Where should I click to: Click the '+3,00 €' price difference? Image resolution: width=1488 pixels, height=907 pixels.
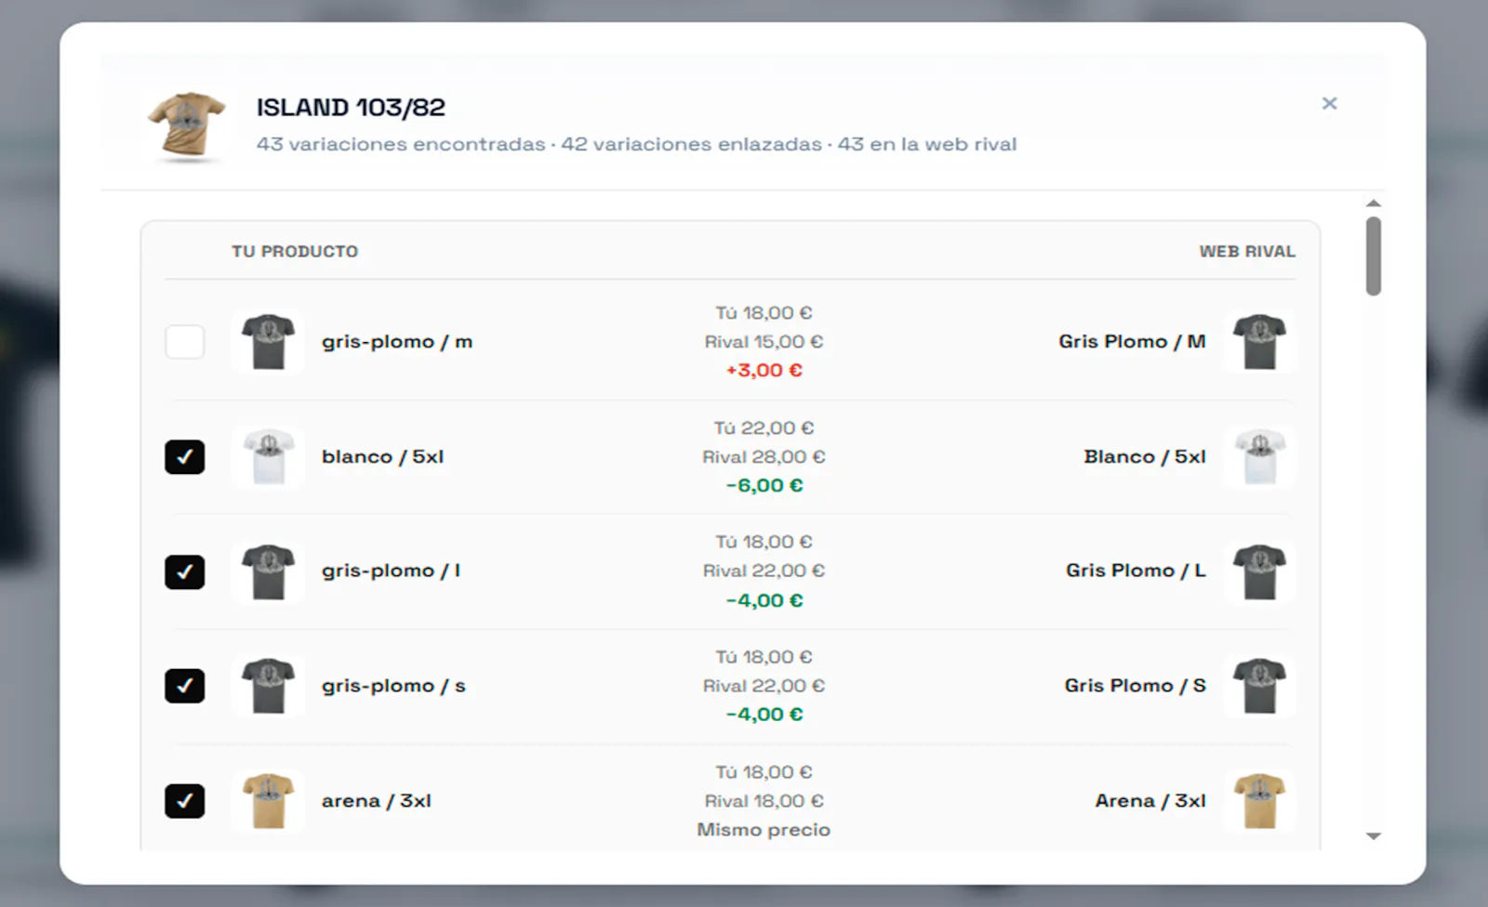point(764,371)
